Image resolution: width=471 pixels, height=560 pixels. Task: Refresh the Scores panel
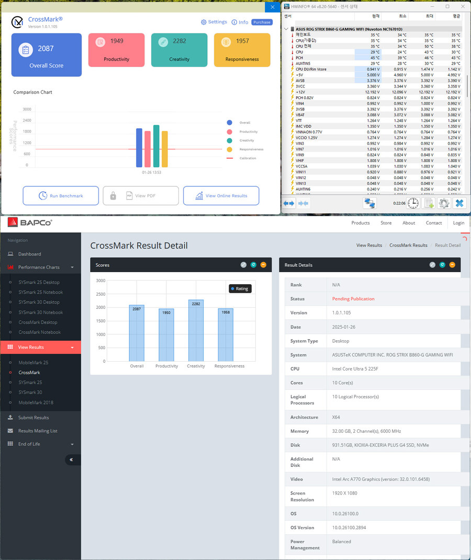pos(253,265)
